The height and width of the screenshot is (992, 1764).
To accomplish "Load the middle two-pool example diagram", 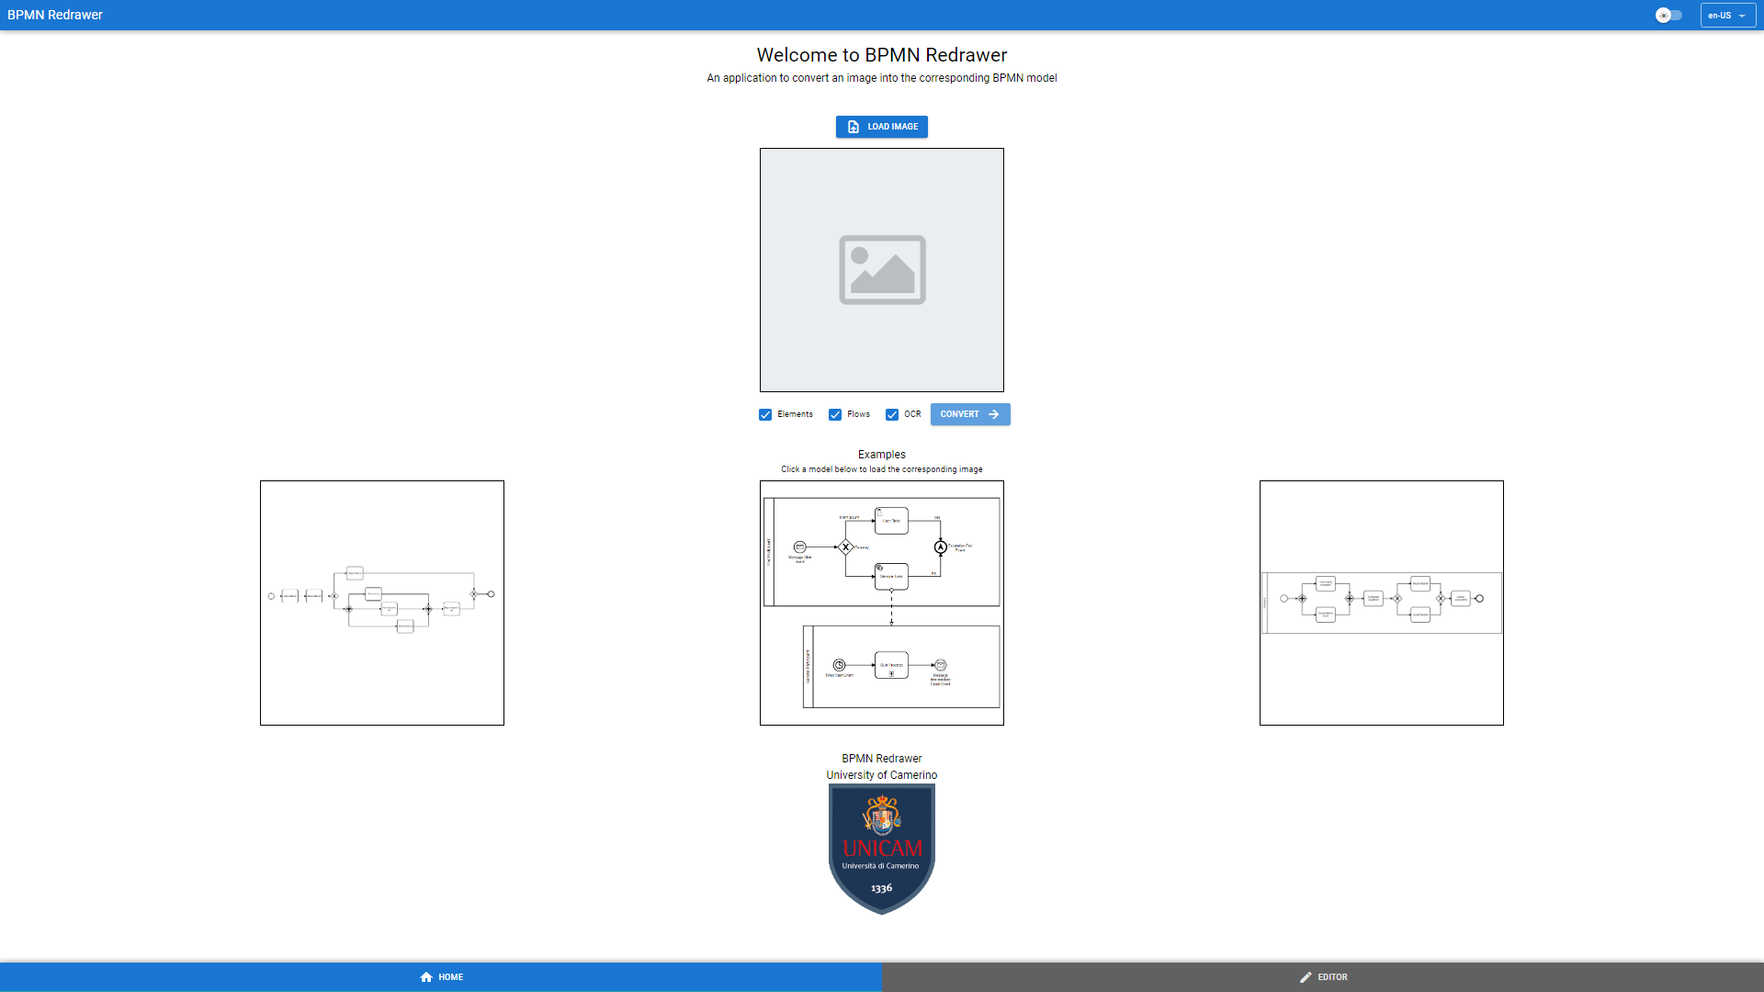I will click(x=882, y=603).
